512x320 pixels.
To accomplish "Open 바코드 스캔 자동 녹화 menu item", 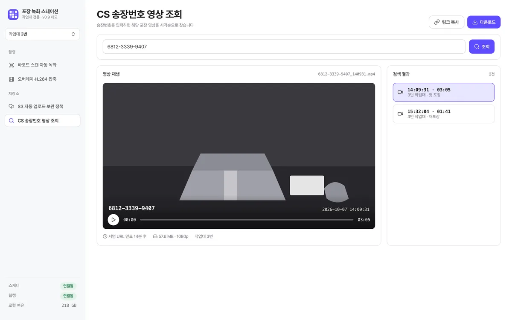I will [x=42, y=65].
